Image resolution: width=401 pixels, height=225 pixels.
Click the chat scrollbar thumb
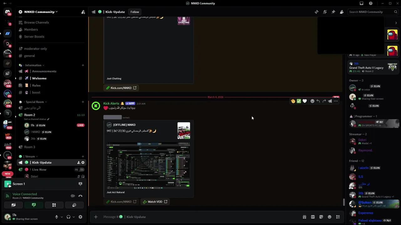(344, 202)
